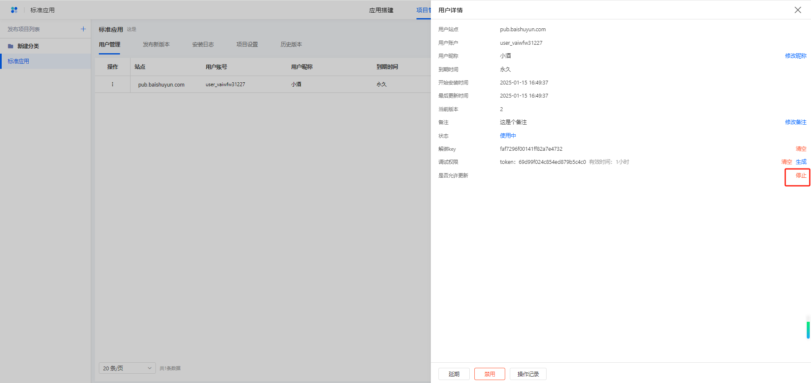Open the 历史版本 tab
This screenshot has height=383, width=811.
[291, 44]
